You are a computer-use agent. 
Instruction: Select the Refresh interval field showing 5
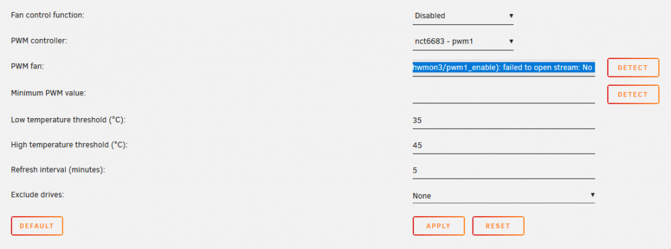pos(504,170)
